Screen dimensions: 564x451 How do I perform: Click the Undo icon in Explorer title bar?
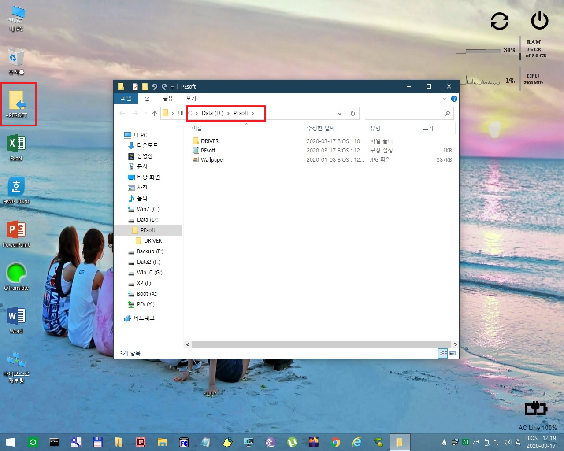pos(154,87)
